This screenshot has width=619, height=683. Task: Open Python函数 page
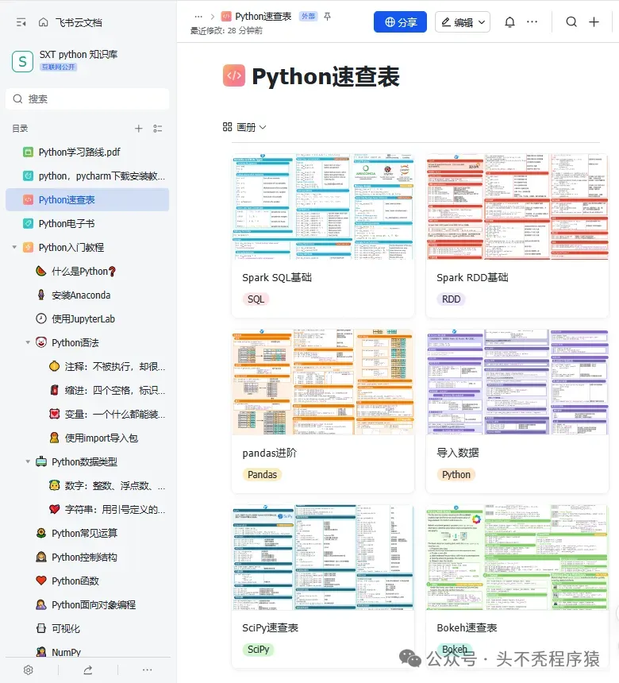point(75,581)
